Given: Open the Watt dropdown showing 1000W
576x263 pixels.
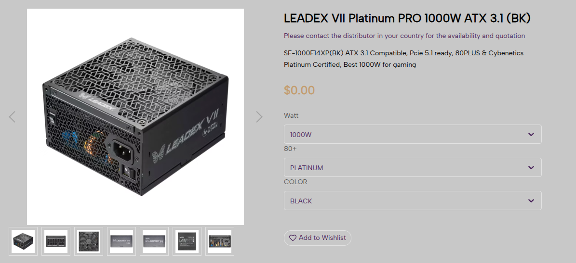Looking at the screenshot, I should point(412,134).
